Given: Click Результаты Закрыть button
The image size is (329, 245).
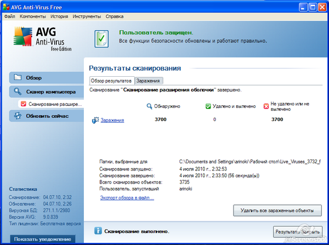Looking at the screenshot, I should point(298,232).
